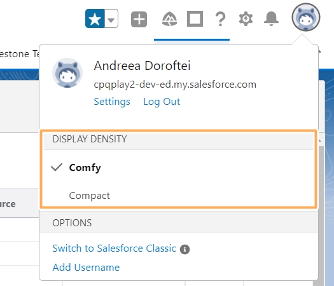Open the Setup gear icon
Image resolution: width=334 pixels, height=286 pixels.
click(x=246, y=19)
